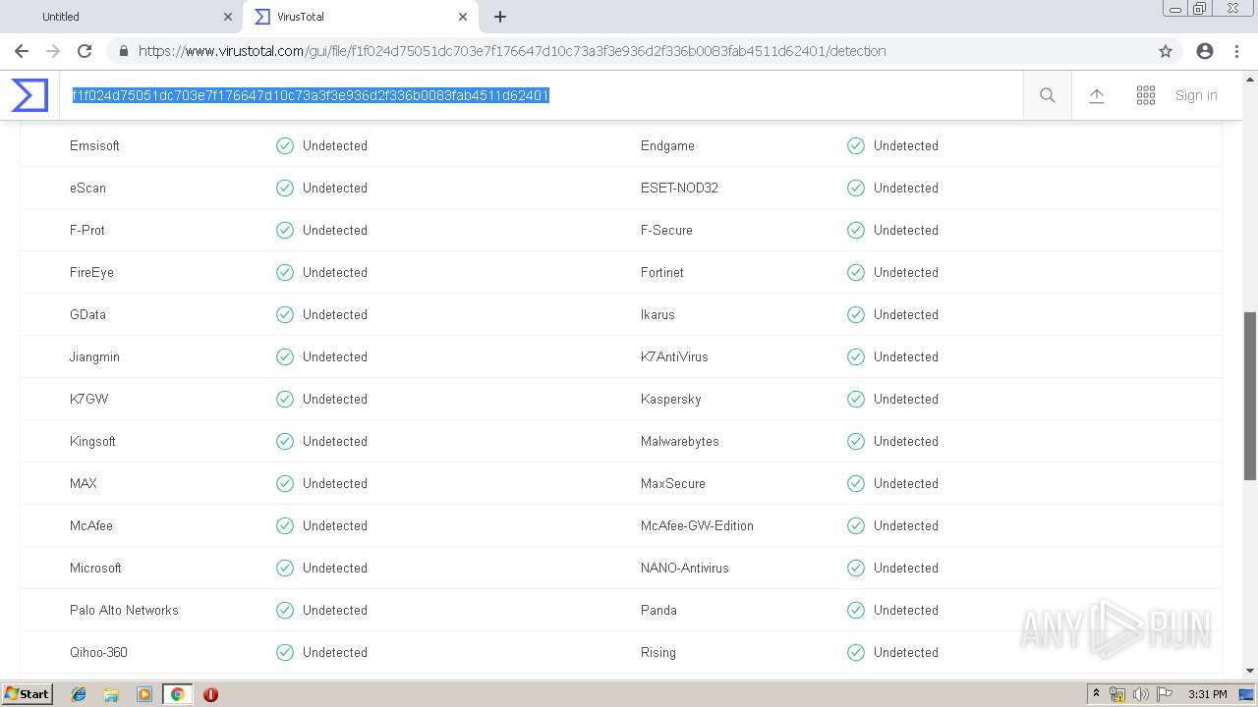Click the Emsisoft engine name
The height and width of the screenshot is (707, 1258).
94,145
